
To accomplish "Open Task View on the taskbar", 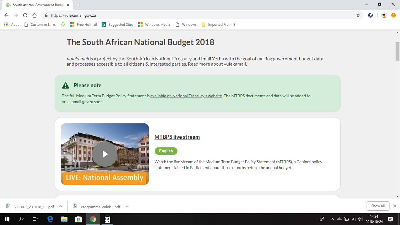I will tap(35, 219).
